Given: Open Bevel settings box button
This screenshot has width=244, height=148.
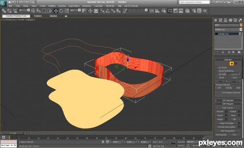Looking at the screenshot, I should [x=226, y=115].
